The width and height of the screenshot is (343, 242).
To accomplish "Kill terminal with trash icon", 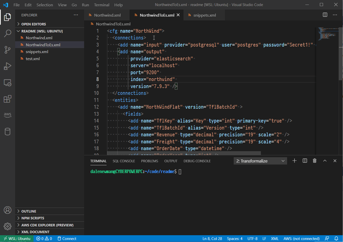I will [315, 161].
